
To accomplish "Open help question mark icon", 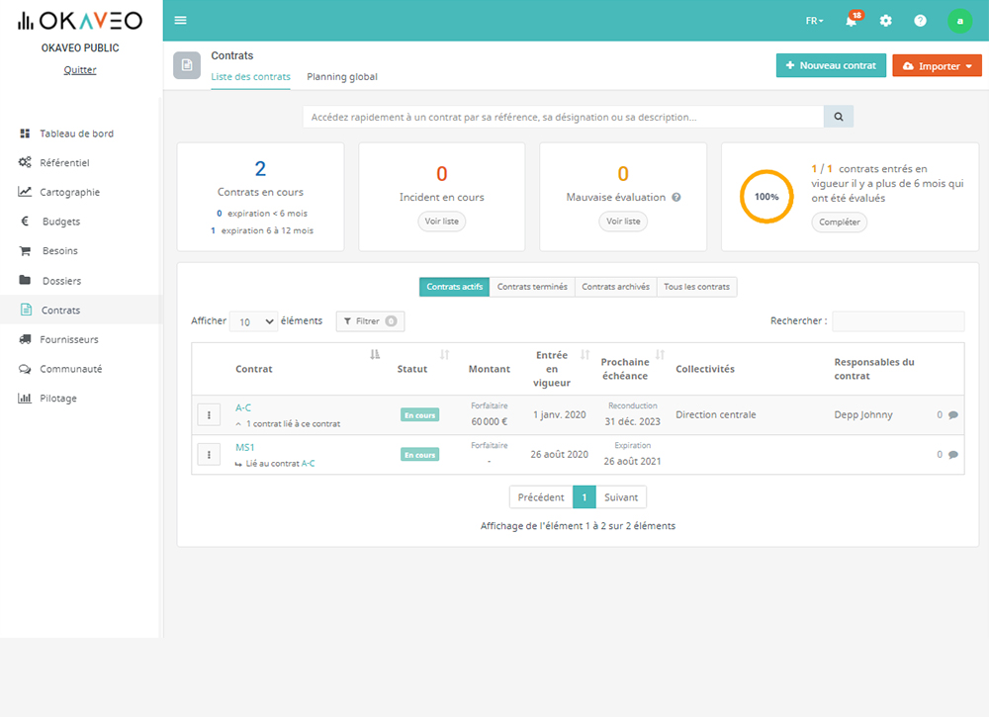I will point(920,21).
